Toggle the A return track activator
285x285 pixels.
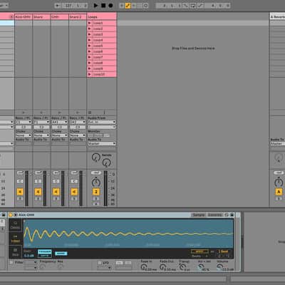[x=279, y=192]
